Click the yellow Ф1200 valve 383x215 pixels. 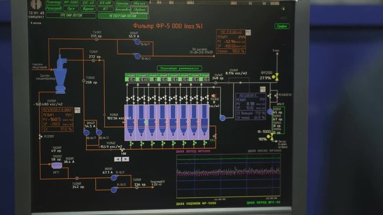pyautogui.click(x=275, y=76)
